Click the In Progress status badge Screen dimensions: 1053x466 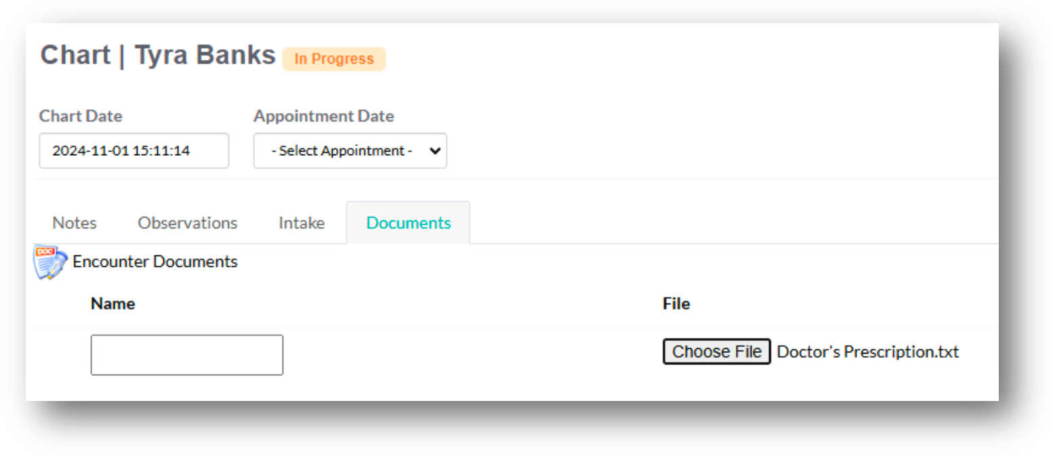coord(334,59)
